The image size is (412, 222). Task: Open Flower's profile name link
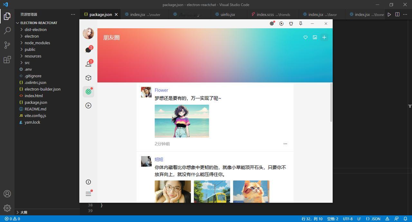pyautogui.click(x=161, y=90)
